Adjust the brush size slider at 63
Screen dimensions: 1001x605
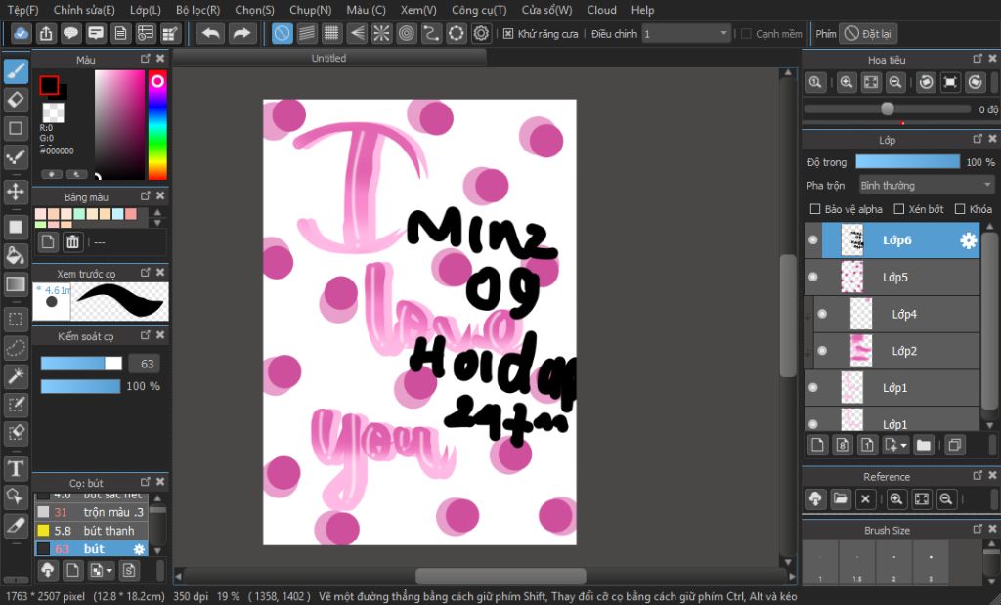tap(81, 364)
